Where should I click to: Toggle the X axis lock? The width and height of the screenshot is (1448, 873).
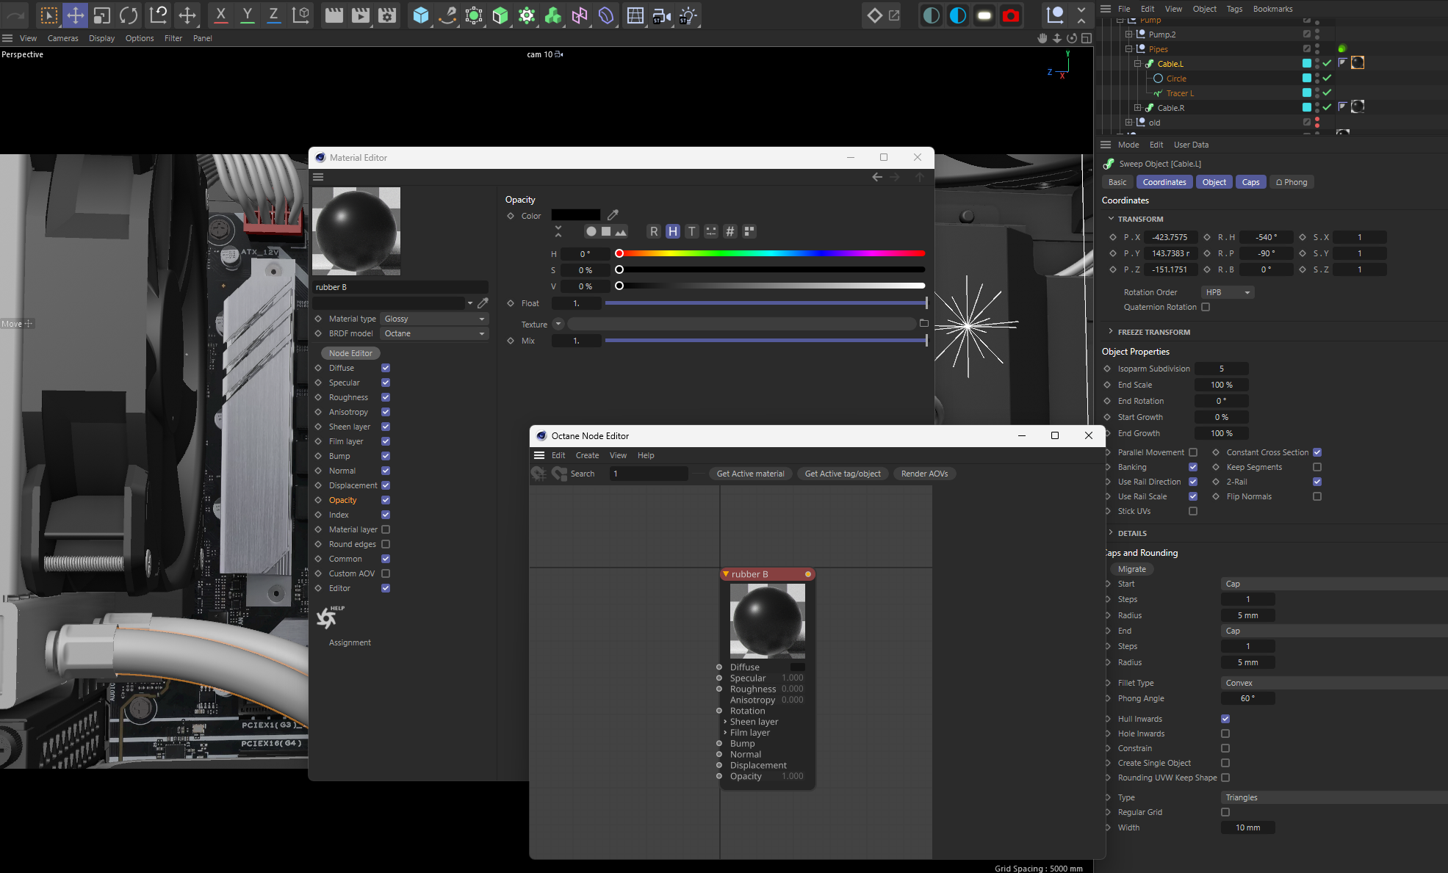pos(220,15)
